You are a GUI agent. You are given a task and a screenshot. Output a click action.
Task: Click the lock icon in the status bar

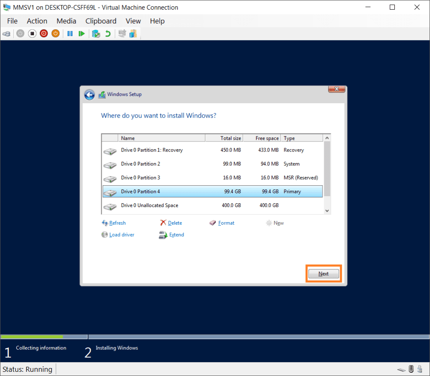[420, 369]
